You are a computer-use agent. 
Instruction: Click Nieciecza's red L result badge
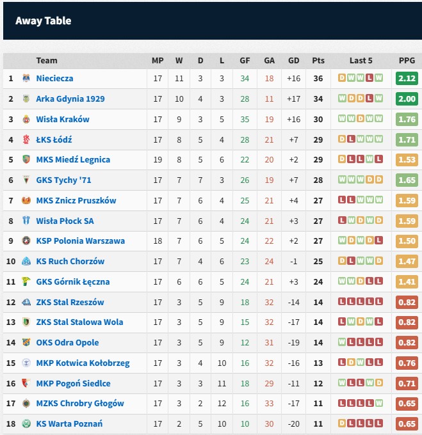click(369, 77)
